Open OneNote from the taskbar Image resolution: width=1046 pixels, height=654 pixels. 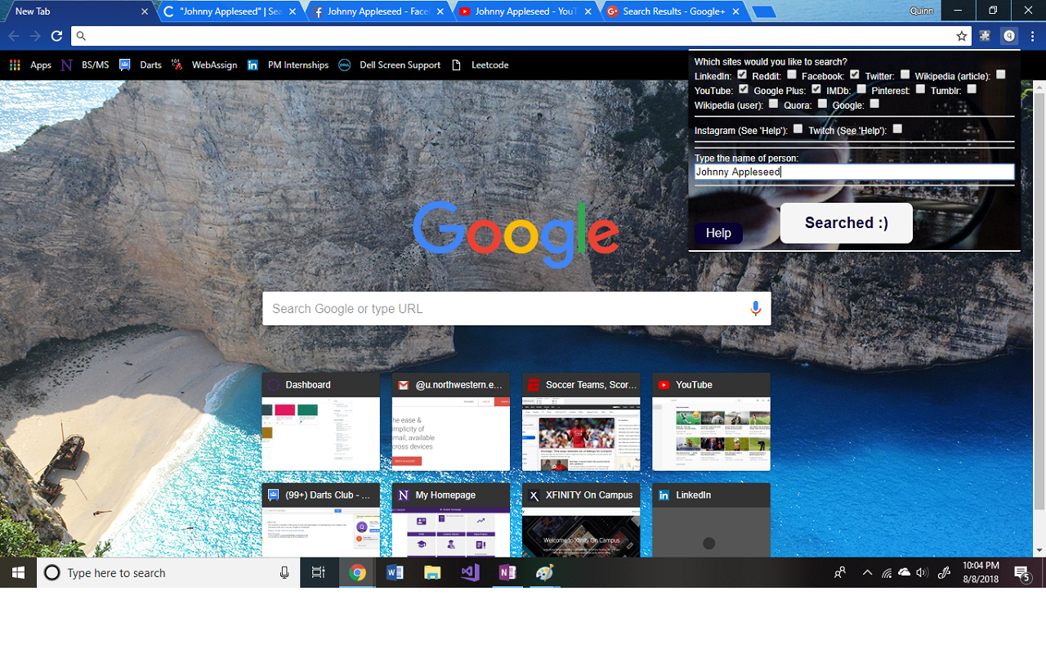[507, 573]
